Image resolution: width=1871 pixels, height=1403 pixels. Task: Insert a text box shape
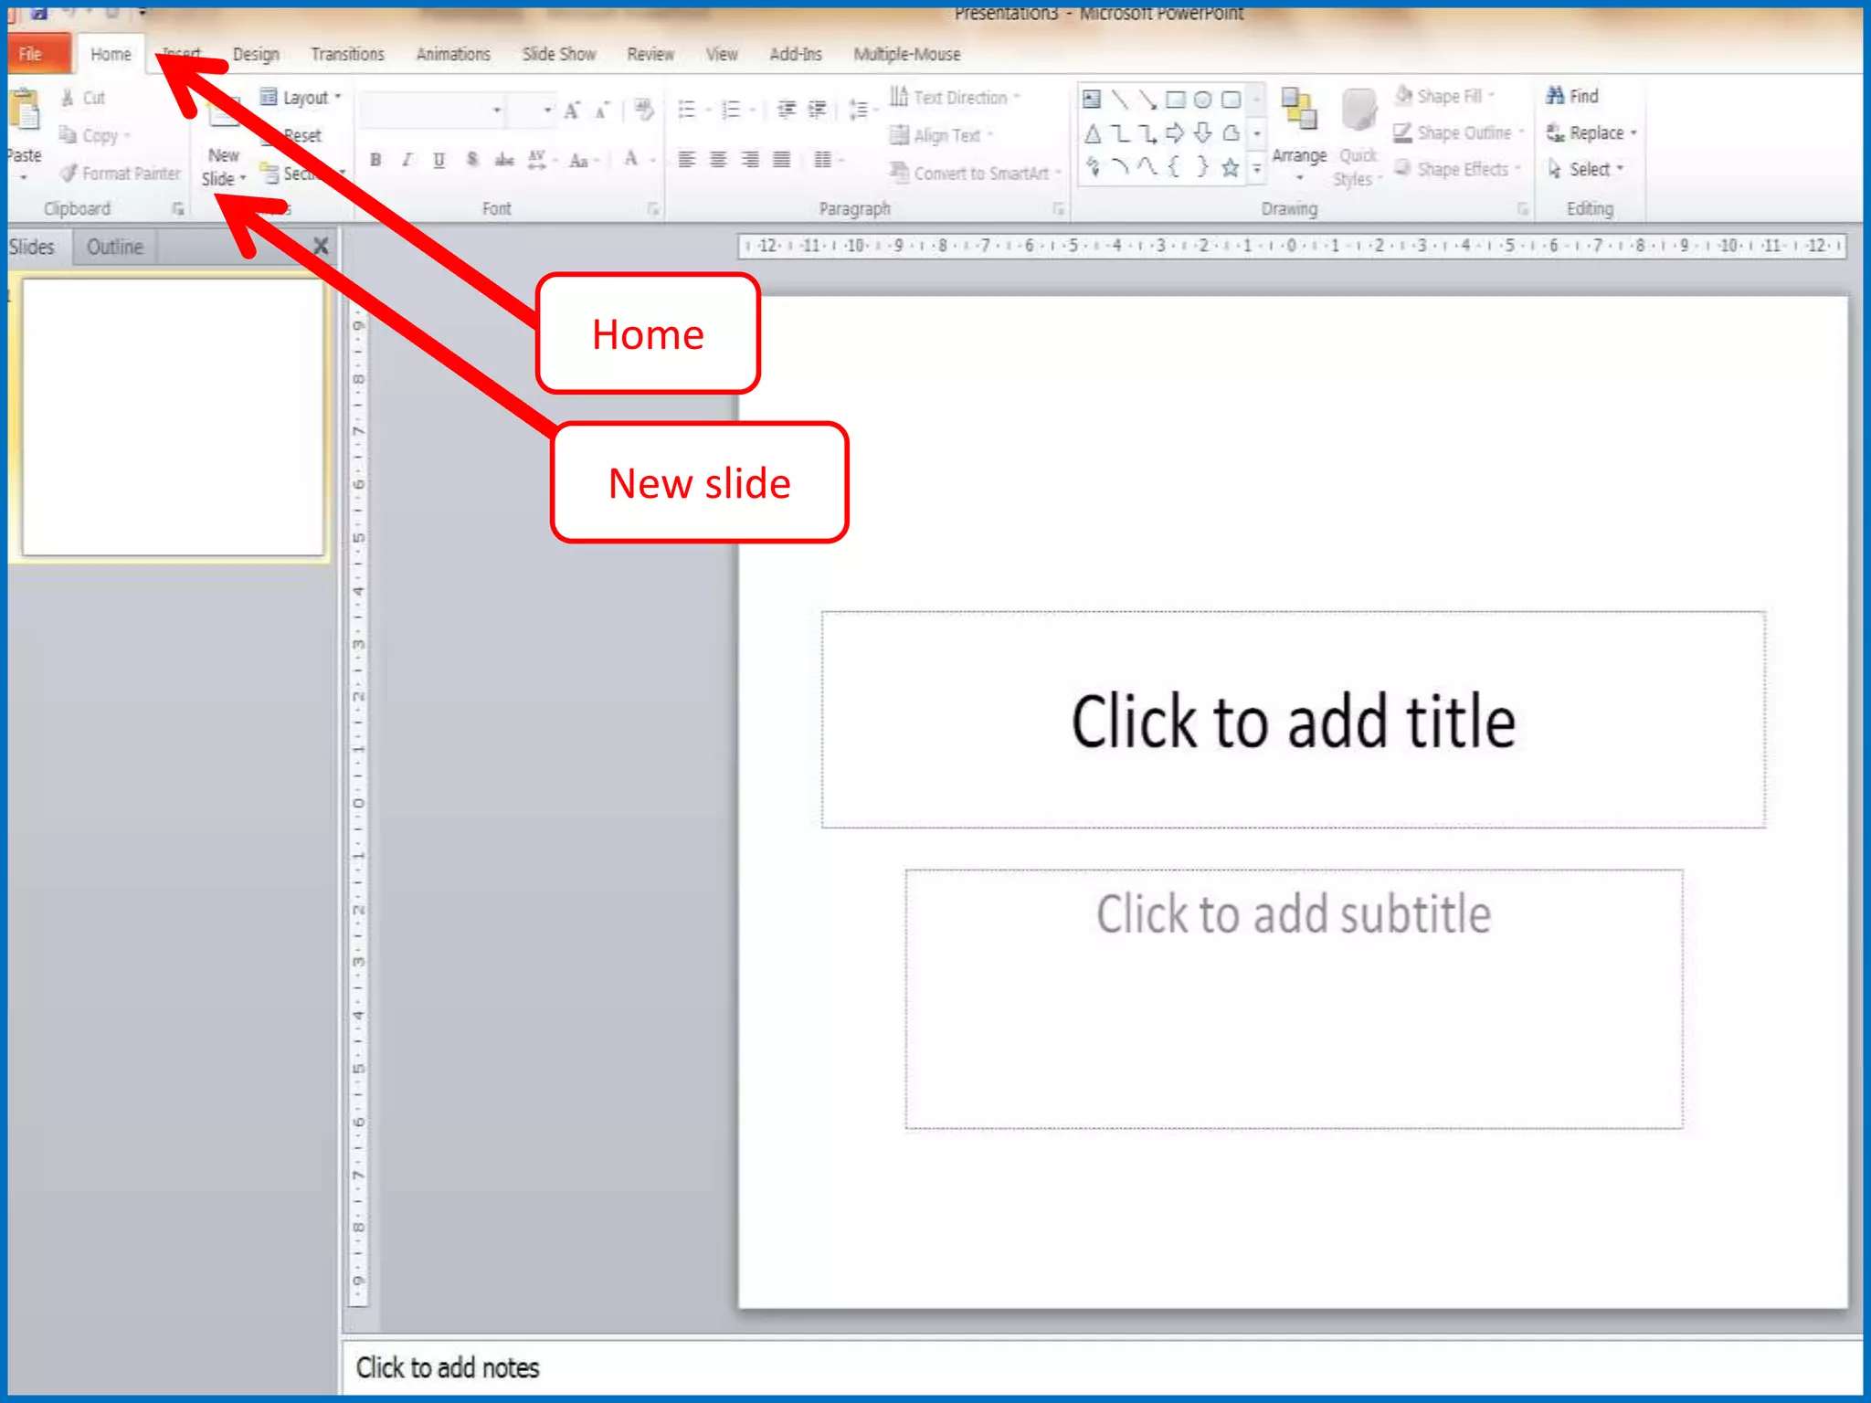1092,100
